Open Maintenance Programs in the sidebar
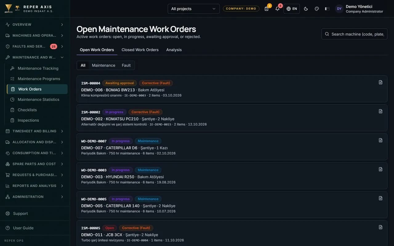Viewport: 394px width, 246px height. click(37, 79)
